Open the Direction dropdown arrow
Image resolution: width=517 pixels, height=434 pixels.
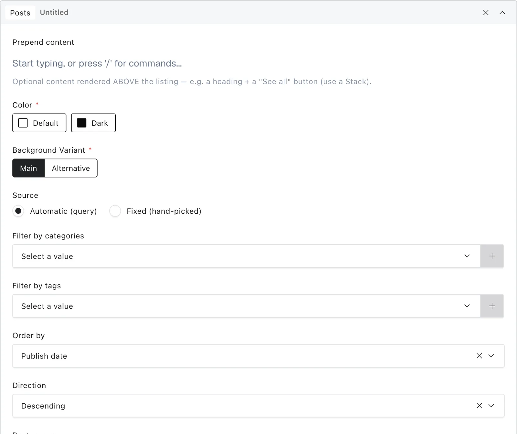click(491, 406)
